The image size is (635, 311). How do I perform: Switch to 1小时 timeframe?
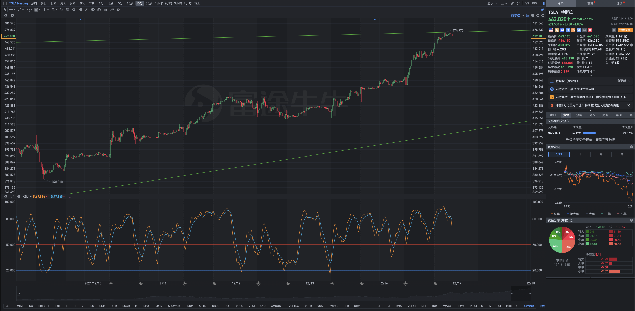(159, 3)
